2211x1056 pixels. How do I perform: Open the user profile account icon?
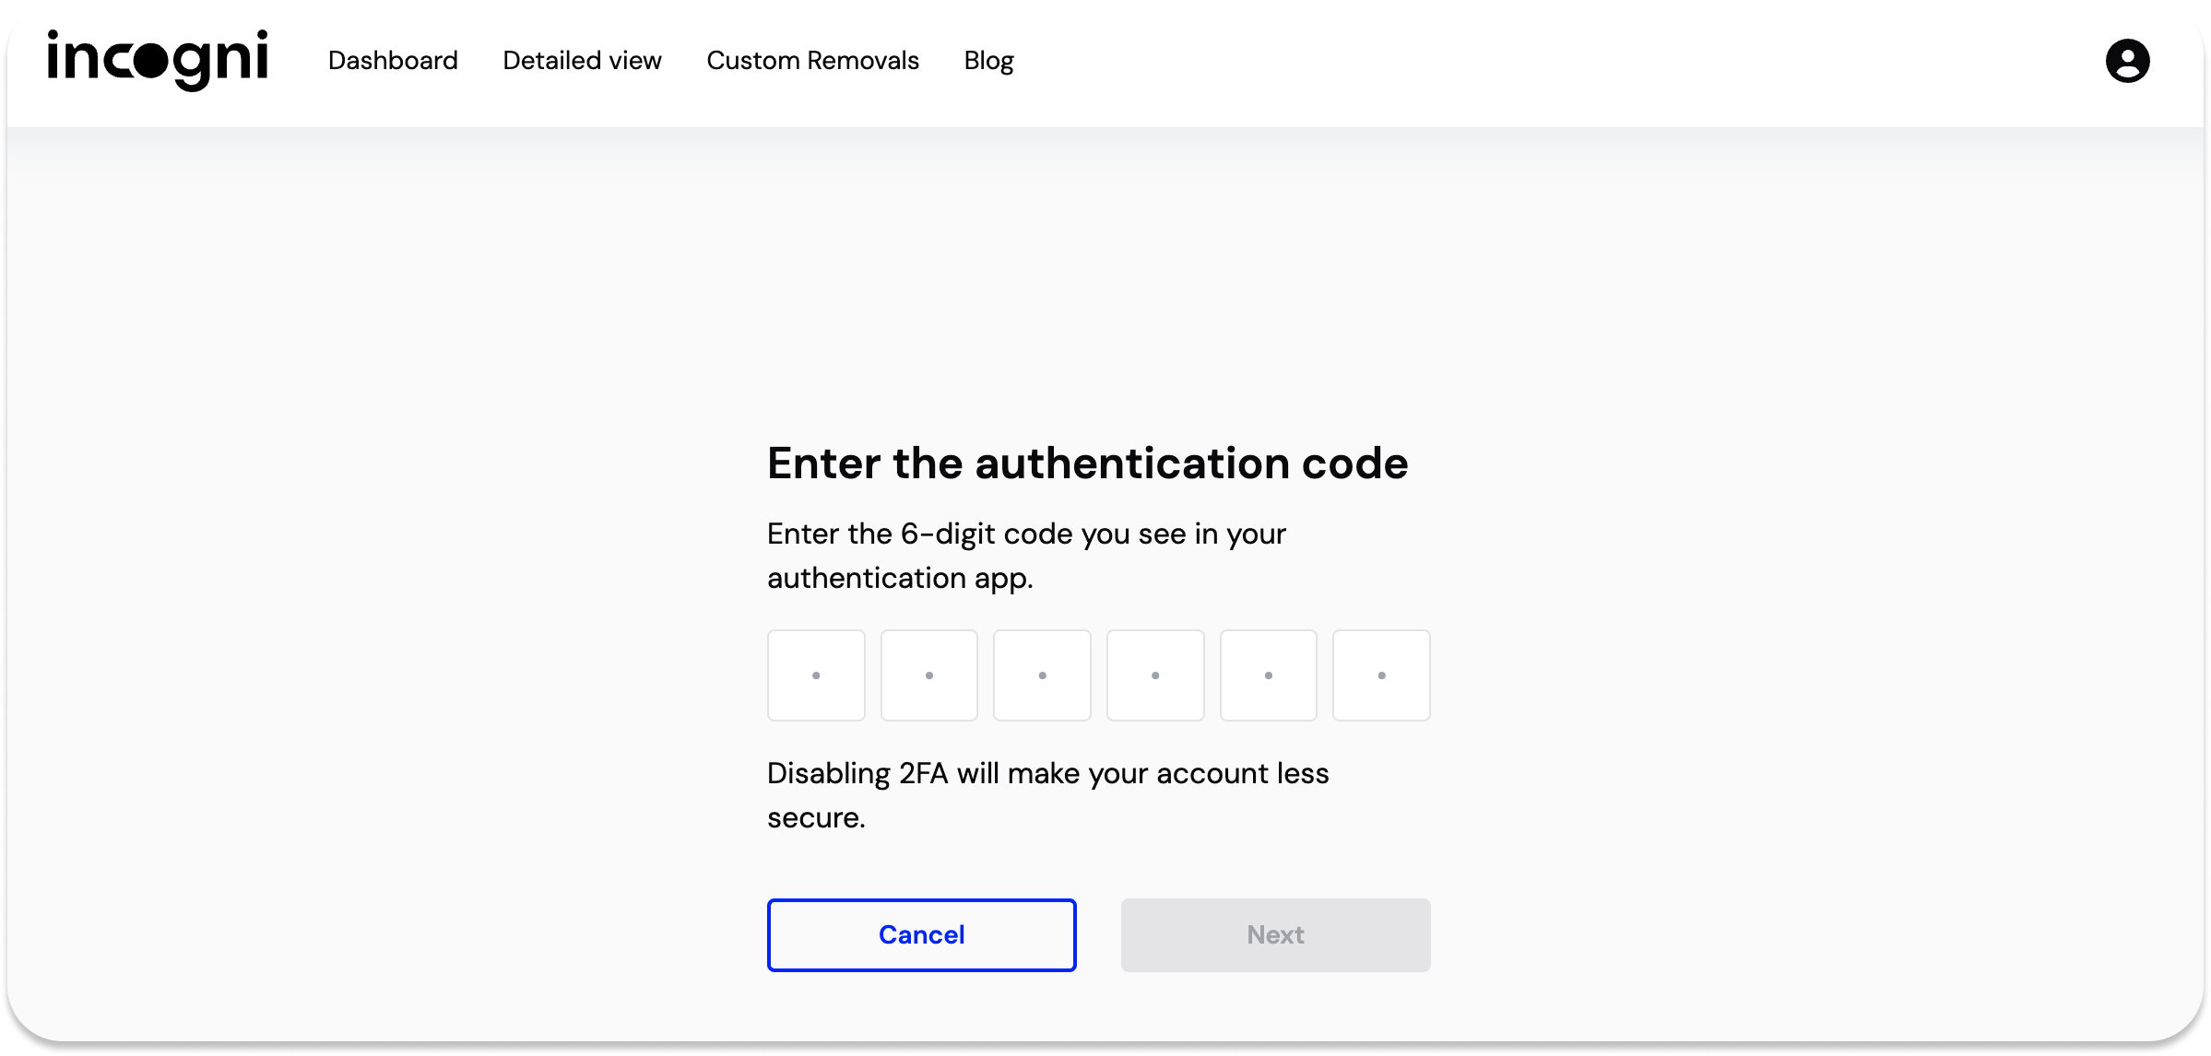(x=2127, y=61)
